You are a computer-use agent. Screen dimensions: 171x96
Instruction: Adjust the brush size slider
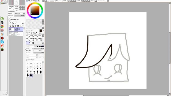tap(38, 49)
